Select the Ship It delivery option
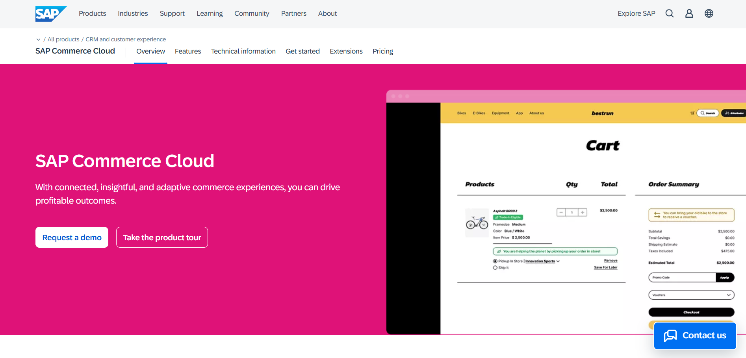Image resolution: width=746 pixels, height=358 pixels. pos(495,267)
